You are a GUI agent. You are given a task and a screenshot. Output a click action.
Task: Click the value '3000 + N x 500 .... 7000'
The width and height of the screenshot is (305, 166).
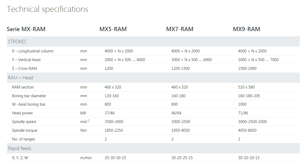pos(258,60)
